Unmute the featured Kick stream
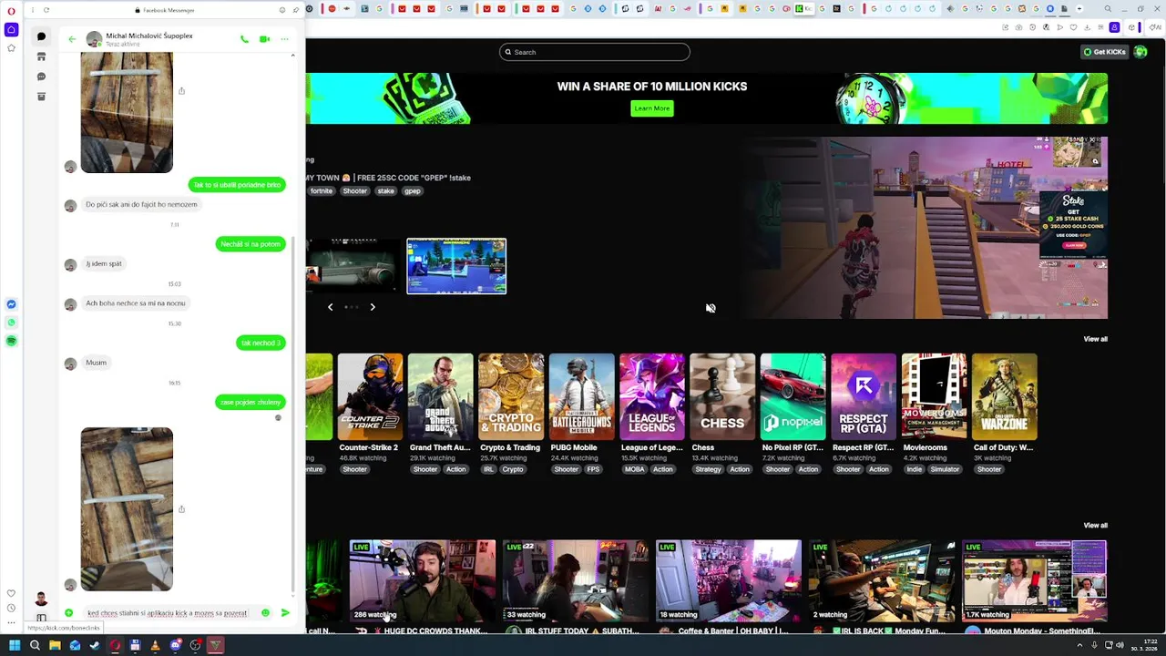 pyautogui.click(x=711, y=308)
